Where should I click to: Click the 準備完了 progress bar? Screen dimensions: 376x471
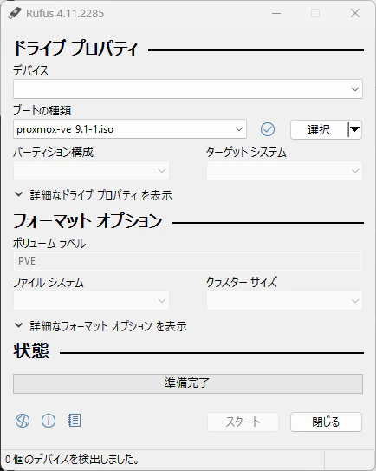[188, 383]
